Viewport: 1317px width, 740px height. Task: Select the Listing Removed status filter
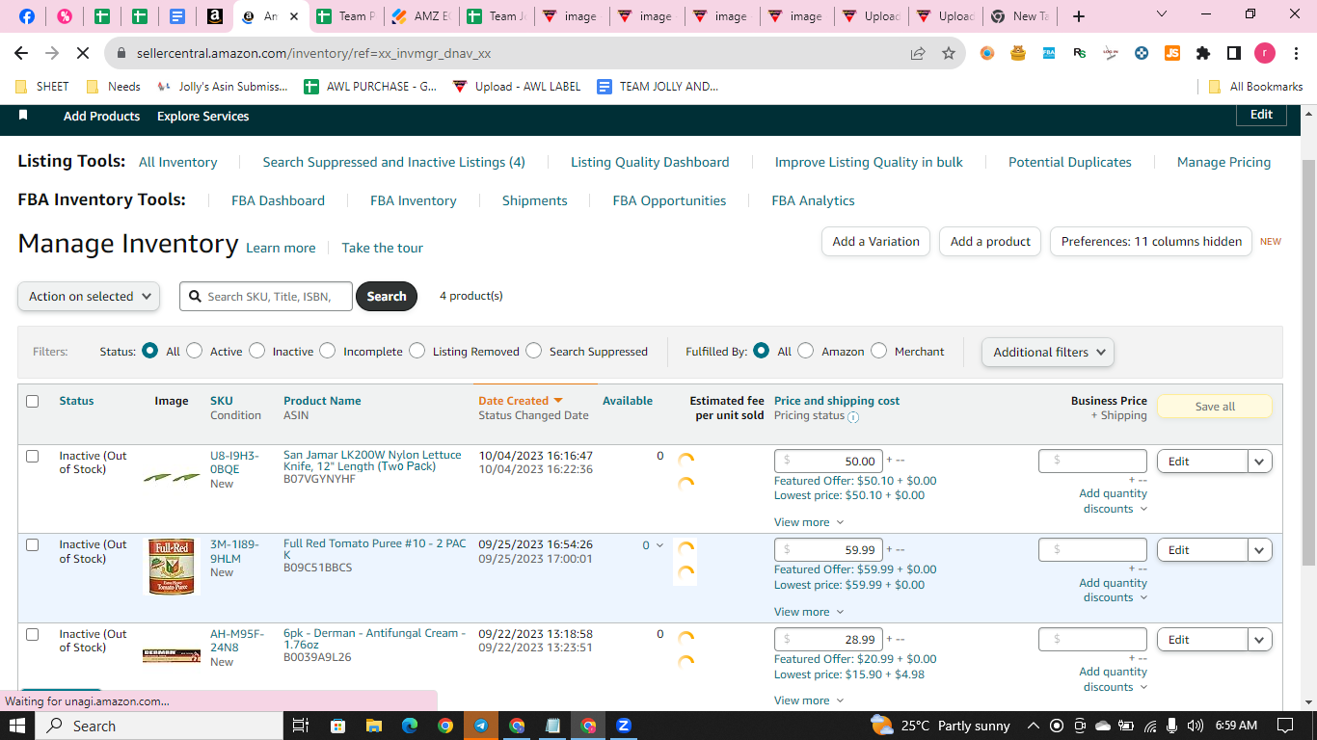pos(417,351)
